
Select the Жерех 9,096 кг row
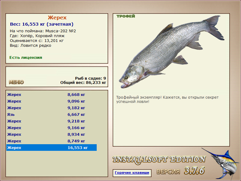[52, 101]
